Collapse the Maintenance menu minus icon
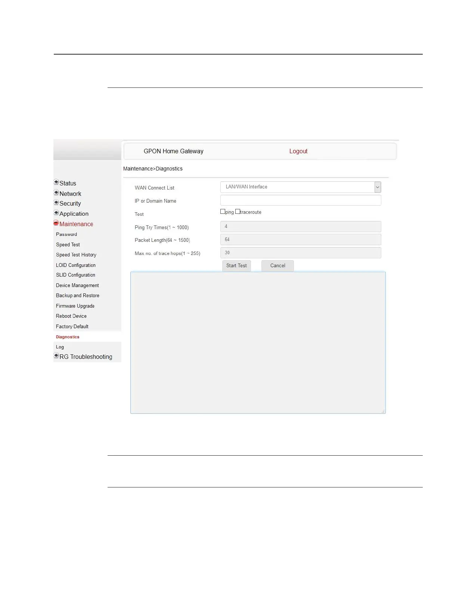456x591 pixels. pyautogui.click(x=56, y=223)
